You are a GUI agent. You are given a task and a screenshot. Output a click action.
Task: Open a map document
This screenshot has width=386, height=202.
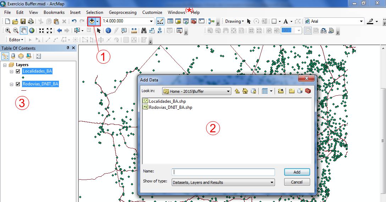(x=15, y=21)
